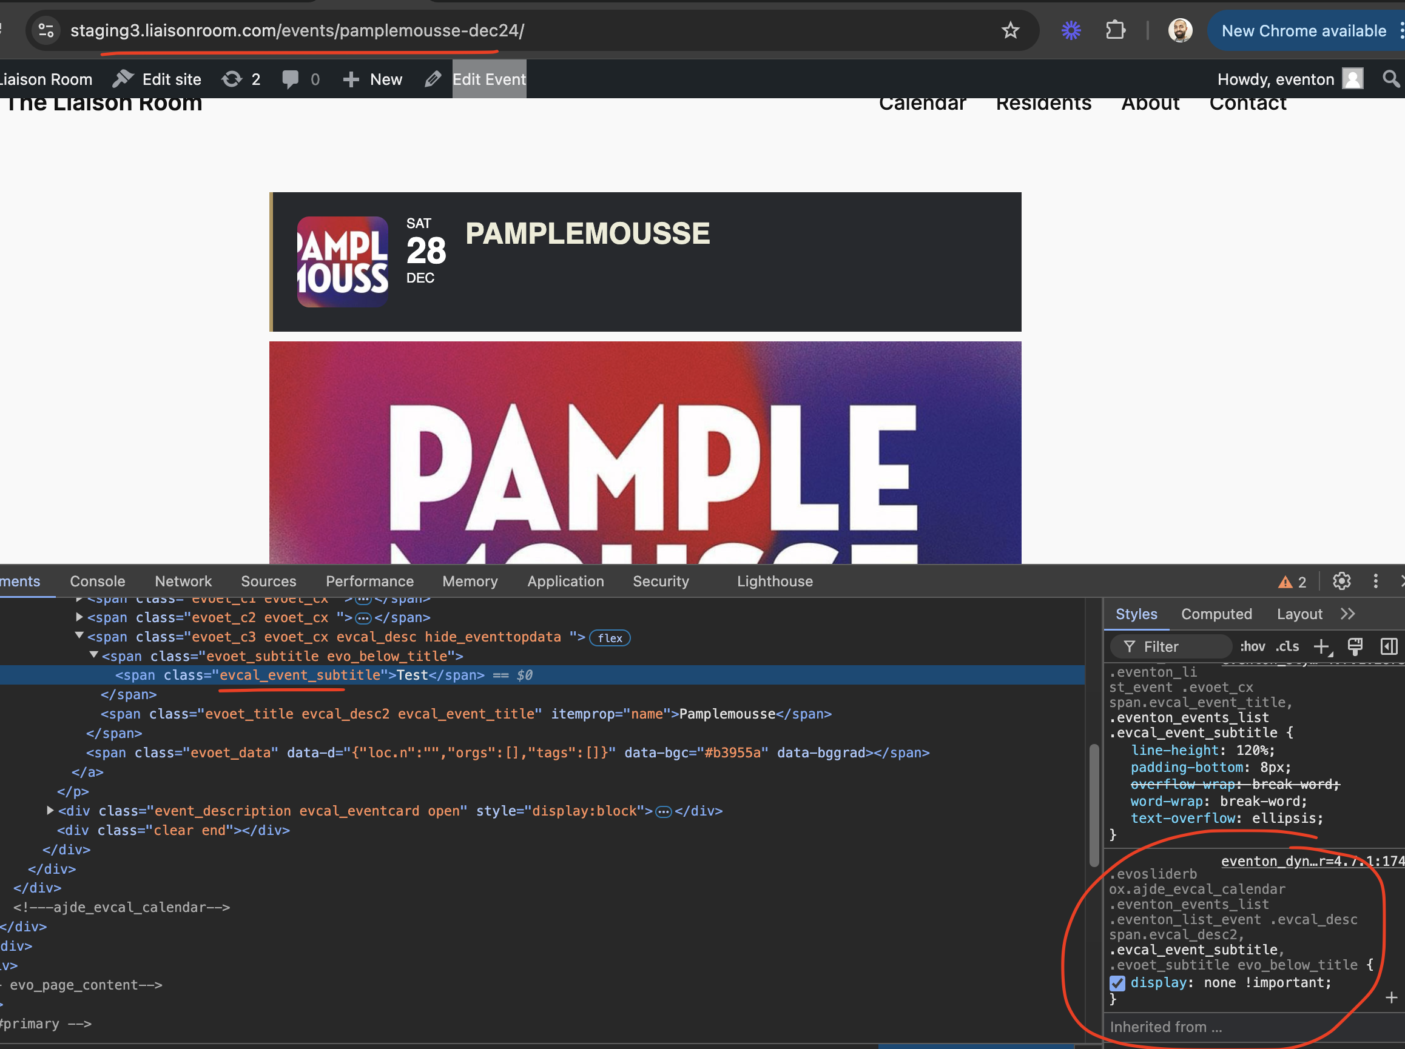Screen dimensions: 1405x1049
Task: Click the Filter field in Styles pane
Action: pyautogui.click(x=1171, y=646)
